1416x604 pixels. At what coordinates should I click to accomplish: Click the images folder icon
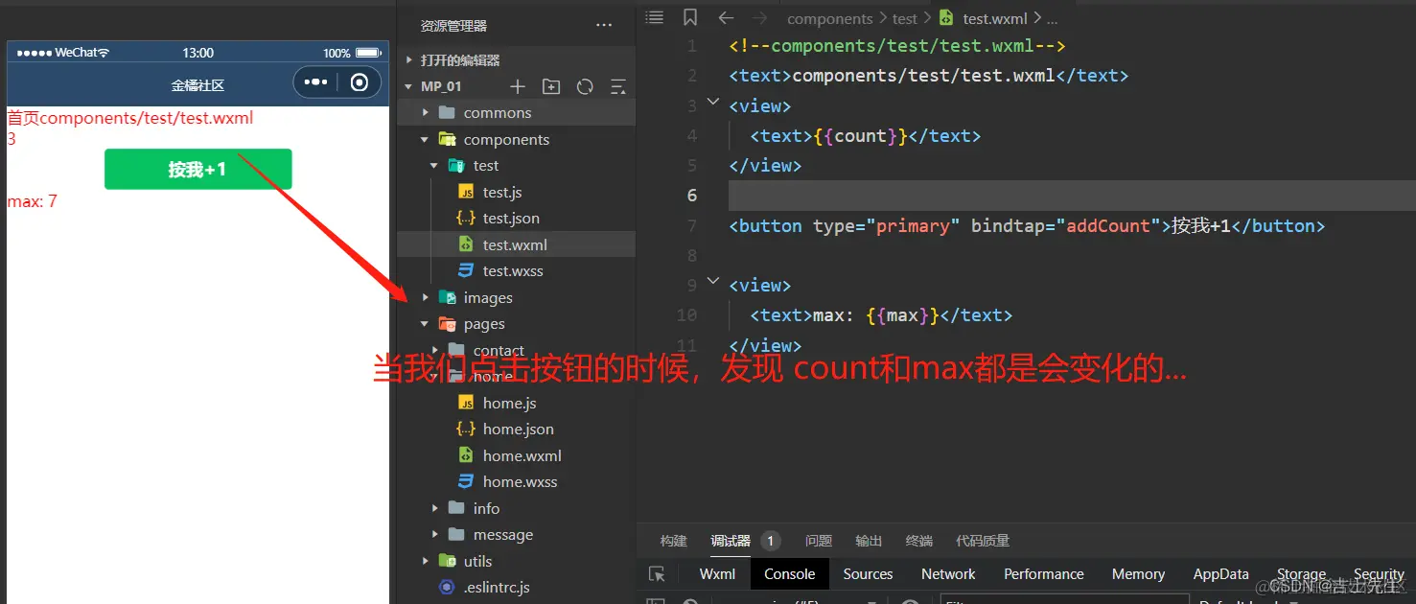(x=447, y=297)
